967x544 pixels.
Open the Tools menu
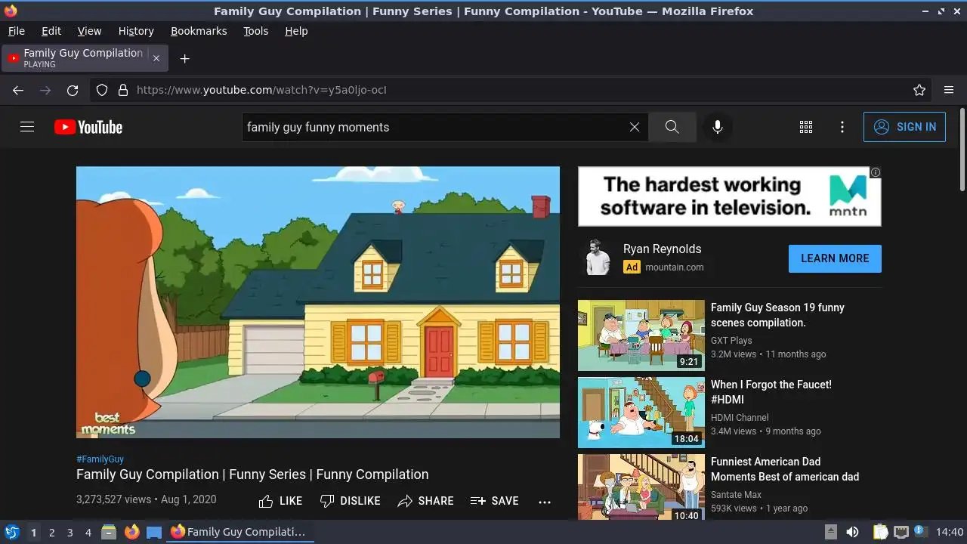(256, 31)
